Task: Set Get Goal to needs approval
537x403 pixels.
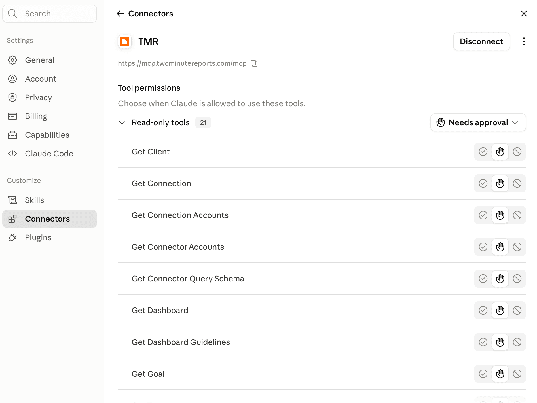Action: click(500, 374)
